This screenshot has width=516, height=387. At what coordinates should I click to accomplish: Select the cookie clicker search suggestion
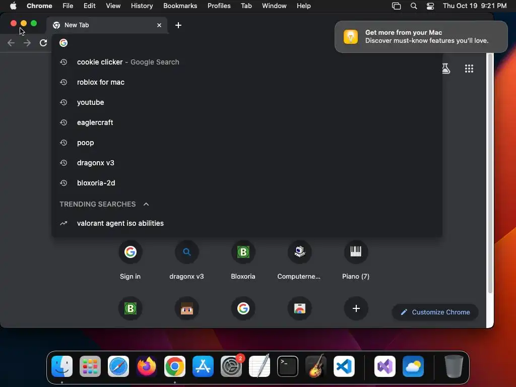pyautogui.click(x=247, y=62)
